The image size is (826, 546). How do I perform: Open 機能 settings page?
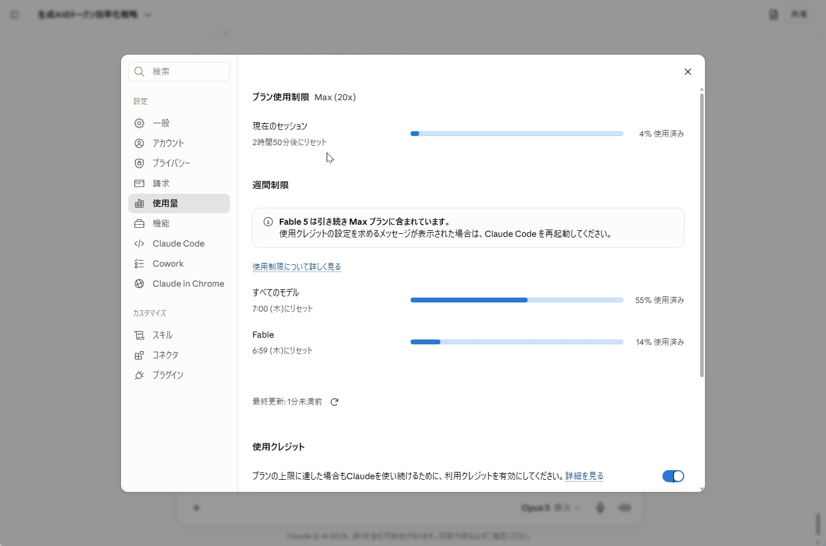(179, 224)
